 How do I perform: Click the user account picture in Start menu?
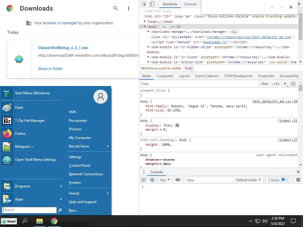click(101, 97)
